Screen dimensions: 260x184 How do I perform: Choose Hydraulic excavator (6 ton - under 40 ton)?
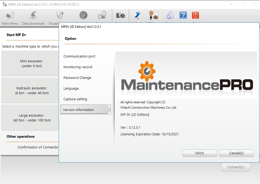[x=30, y=90]
